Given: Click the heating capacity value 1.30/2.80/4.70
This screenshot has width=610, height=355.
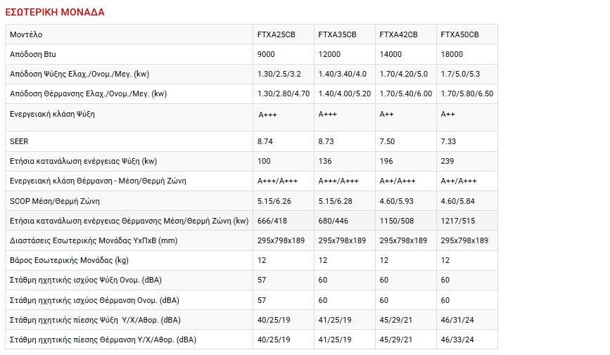Looking at the screenshot, I should (x=284, y=93).
